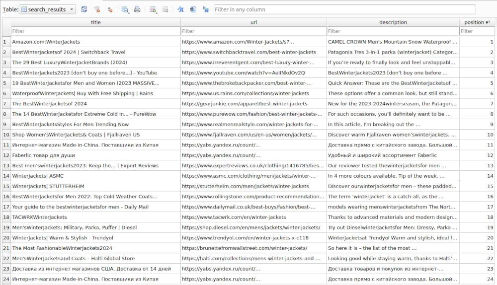Insert a new record

click(x=153, y=9)
